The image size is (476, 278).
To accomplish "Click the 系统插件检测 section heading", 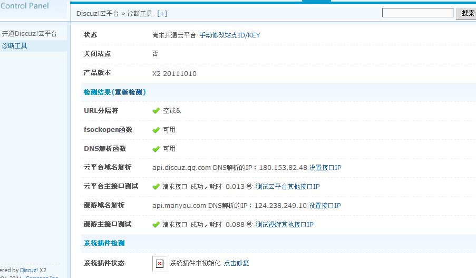I will click(104, 243).
